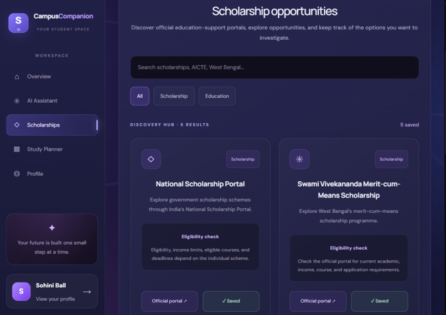Viewport: 446px width, 315px height.
Task: Click Eligibility check box on Swami Vivekananda card
Action: (349, 258)
